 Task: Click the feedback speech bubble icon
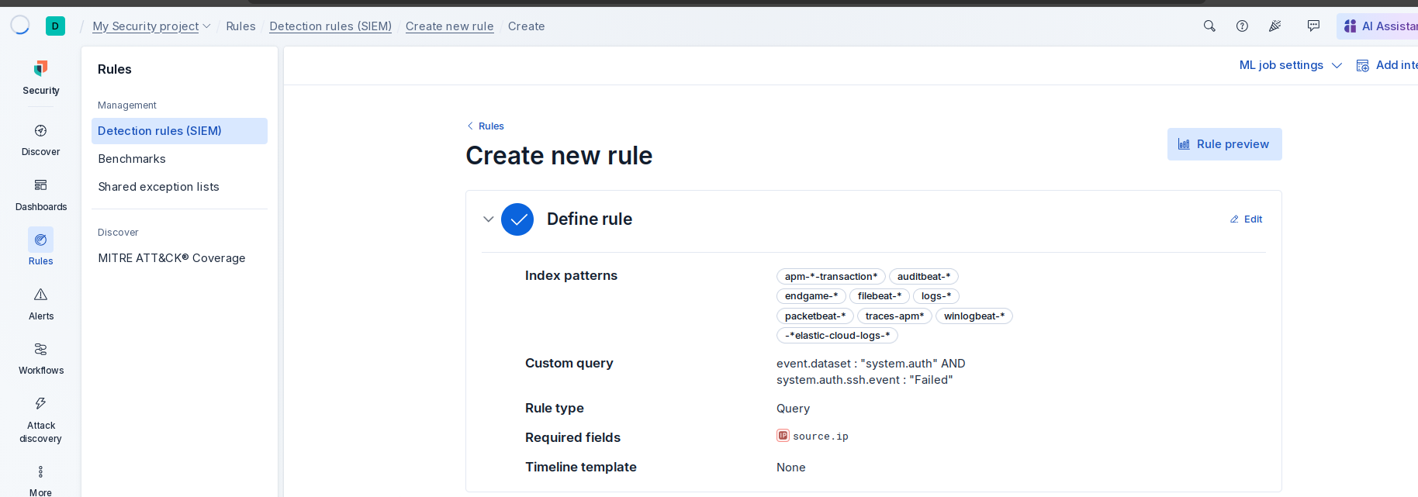pos(1313,26)
